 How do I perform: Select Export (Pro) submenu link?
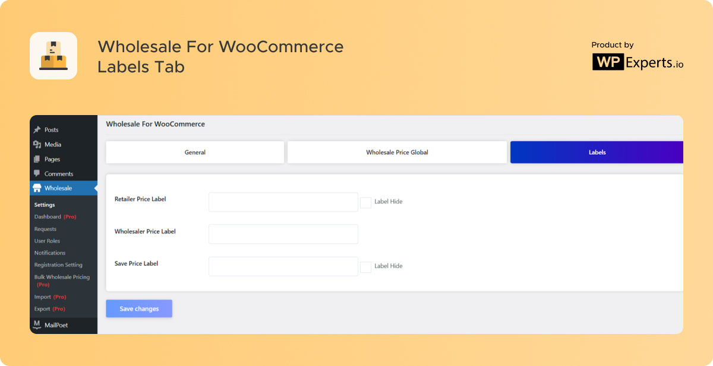pyautogui.click(x=50, y=308)
